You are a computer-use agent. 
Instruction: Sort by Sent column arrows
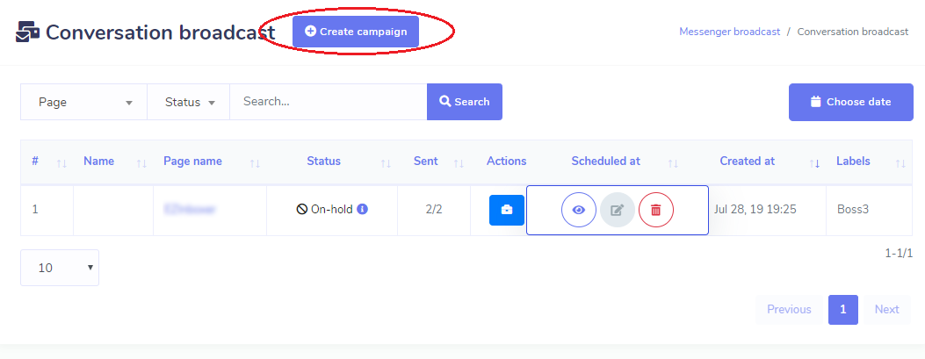(459, 162)
